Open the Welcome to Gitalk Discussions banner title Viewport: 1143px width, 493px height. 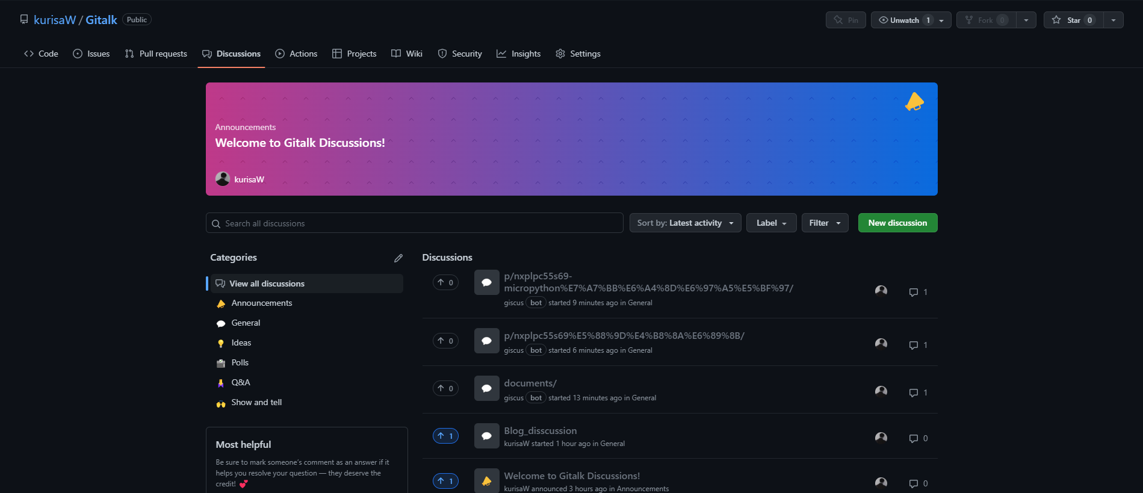(300, 143)
